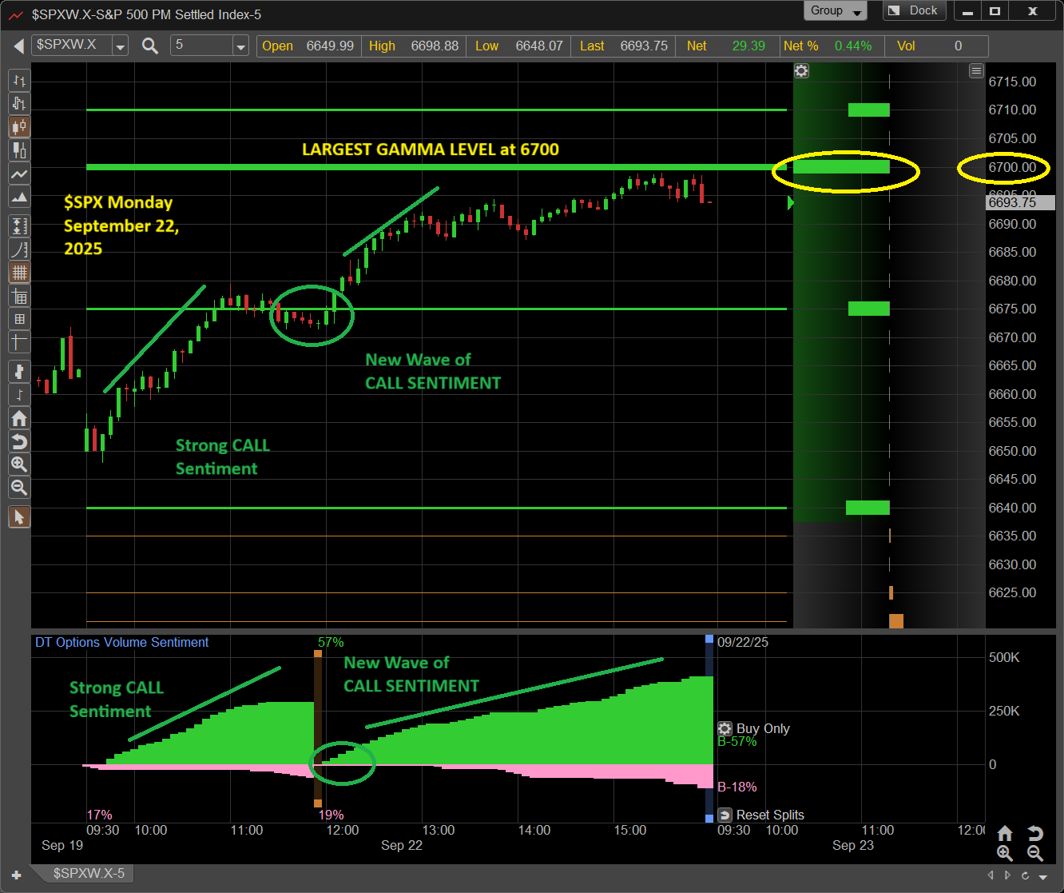Open the hamburger menu on the price panel
The image size is (1064, 893).
tap(976, 71)
